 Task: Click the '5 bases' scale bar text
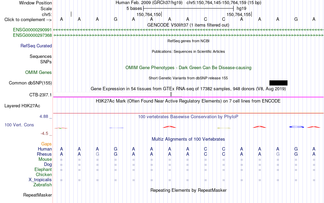click(134, 9)
